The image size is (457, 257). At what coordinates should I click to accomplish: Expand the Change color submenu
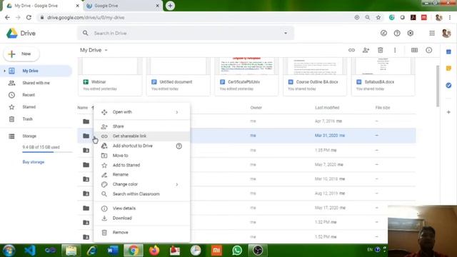(176, 184)
